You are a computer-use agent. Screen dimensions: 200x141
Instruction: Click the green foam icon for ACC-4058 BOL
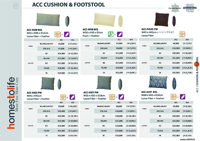(x=111, y=34)
